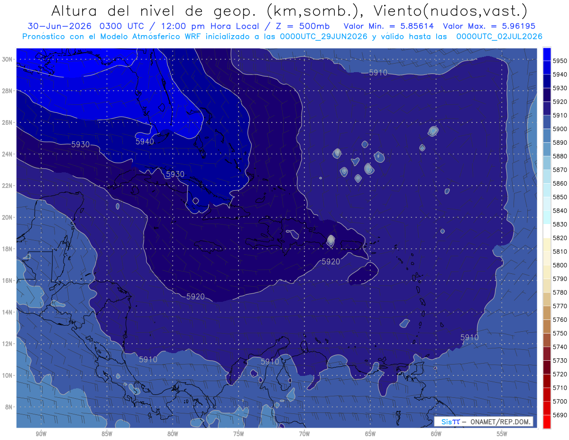The height and width of the screenshot is (440, 569).
Task: Click the longitude axis label 80W
Action: coord(173,434)
